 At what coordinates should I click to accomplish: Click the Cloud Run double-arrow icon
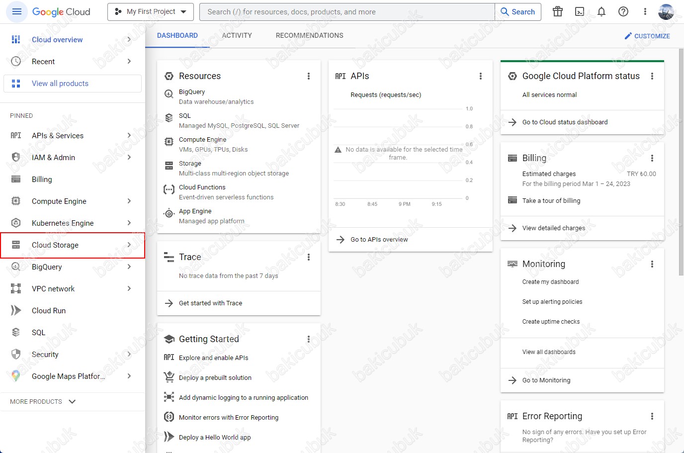[16, 310]
